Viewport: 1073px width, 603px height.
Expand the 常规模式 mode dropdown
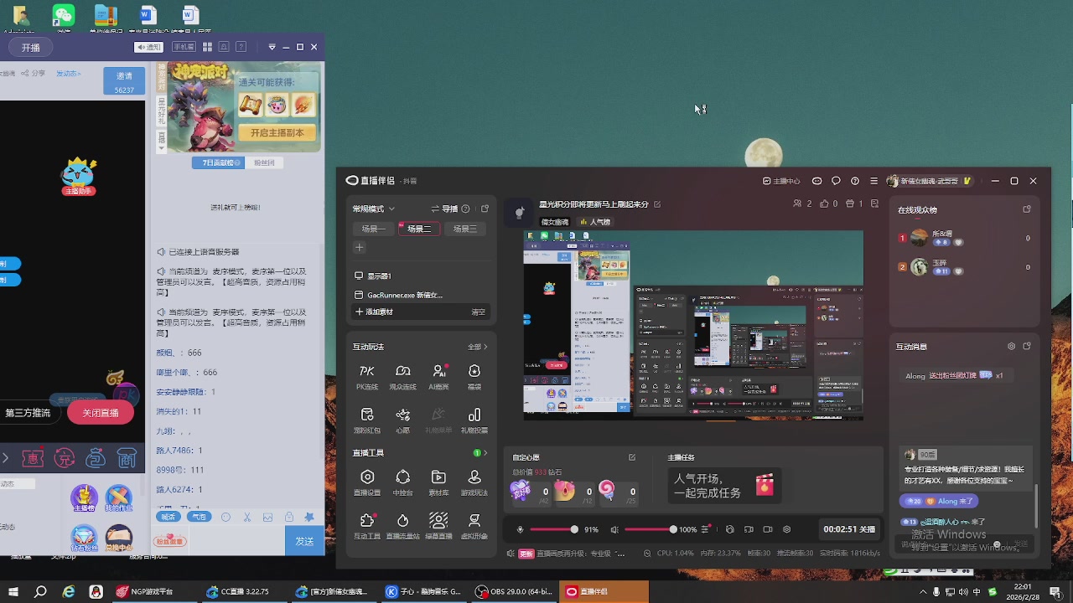pyautogui.click(x=374, y=209)
